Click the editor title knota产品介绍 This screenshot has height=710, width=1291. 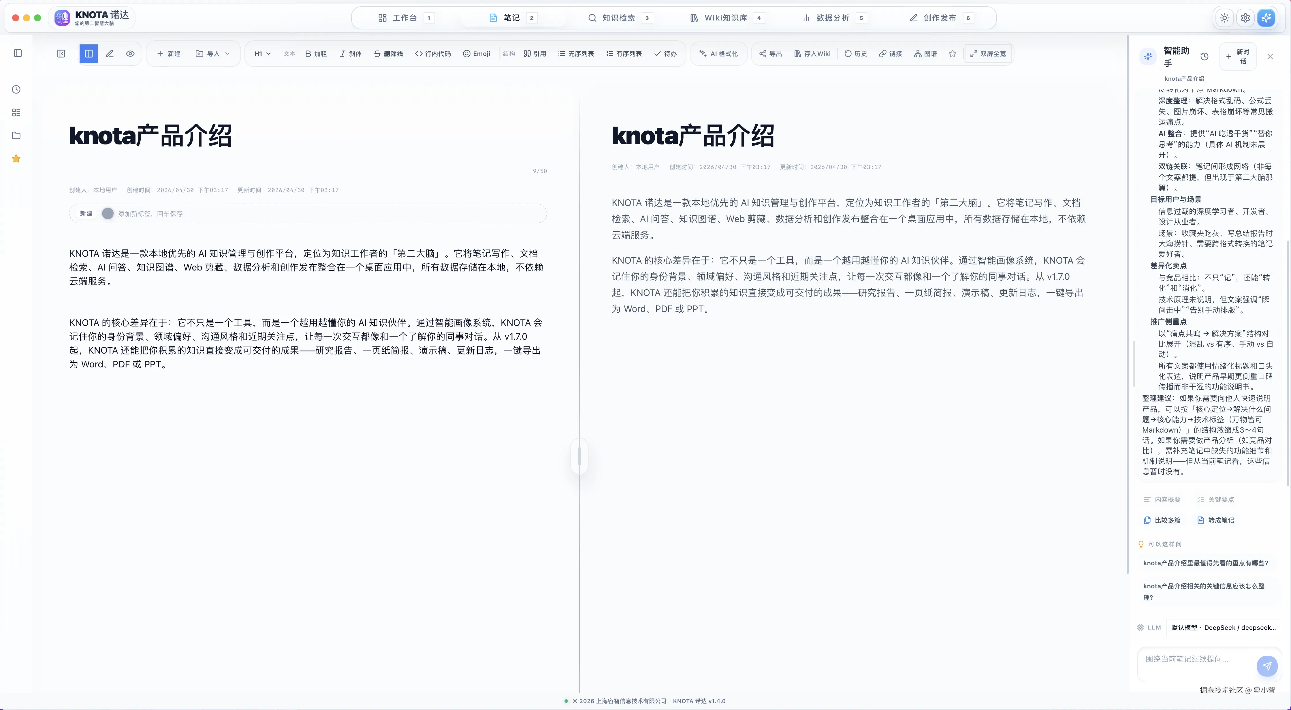click(x=150, y=135)
